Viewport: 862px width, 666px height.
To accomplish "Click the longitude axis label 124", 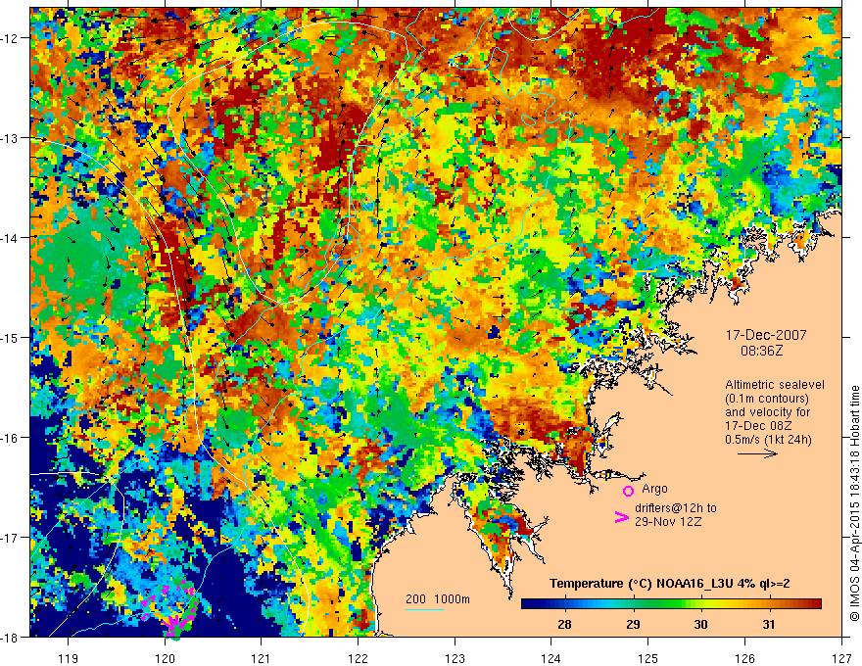I will point(551,658).
